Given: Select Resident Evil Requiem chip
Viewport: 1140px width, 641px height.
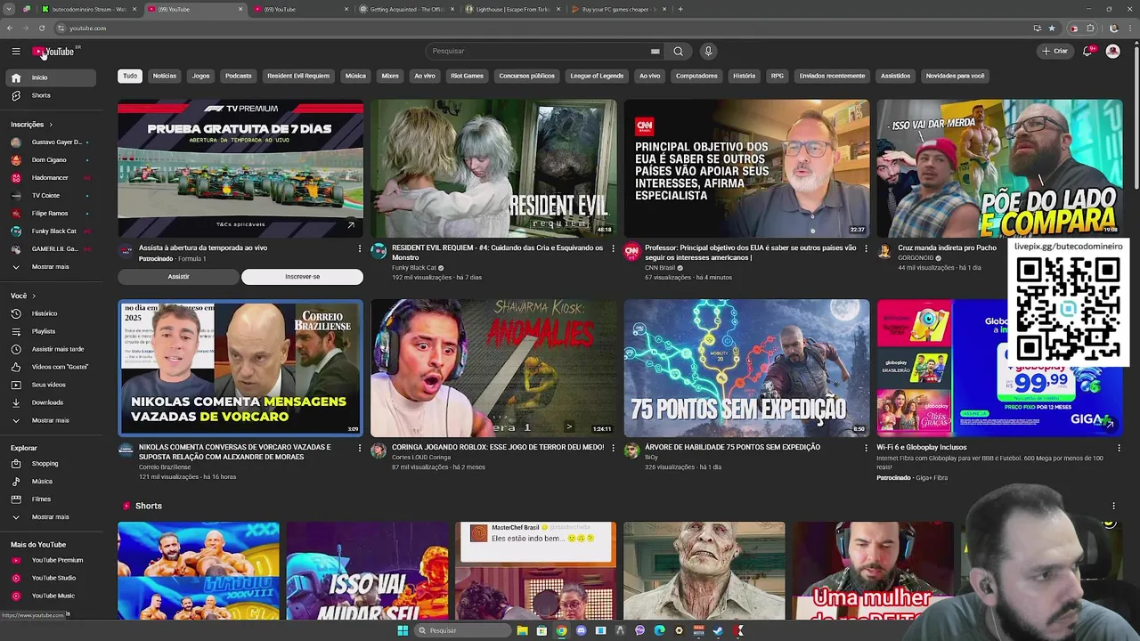Looking at the screenshot, I should pos(298,76).
